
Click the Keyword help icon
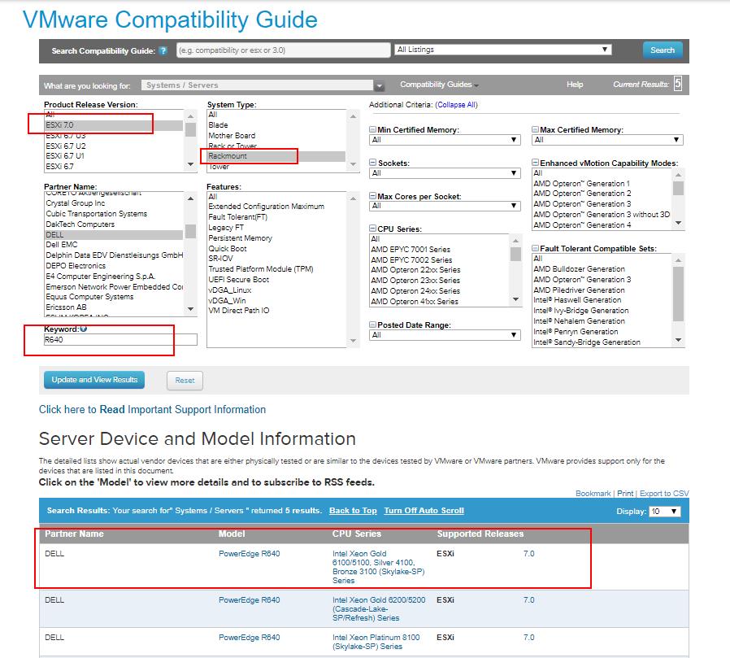(84, 329)
